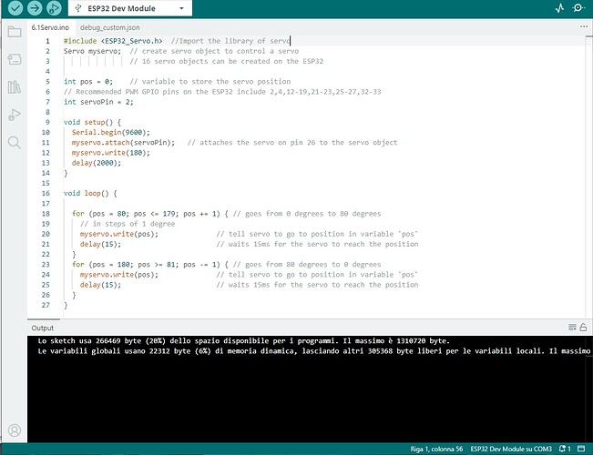The width and height of the screenshot is (593, 455).
Task: Click the Verify sketch checkmark button
Action: [x=15, y=8]
